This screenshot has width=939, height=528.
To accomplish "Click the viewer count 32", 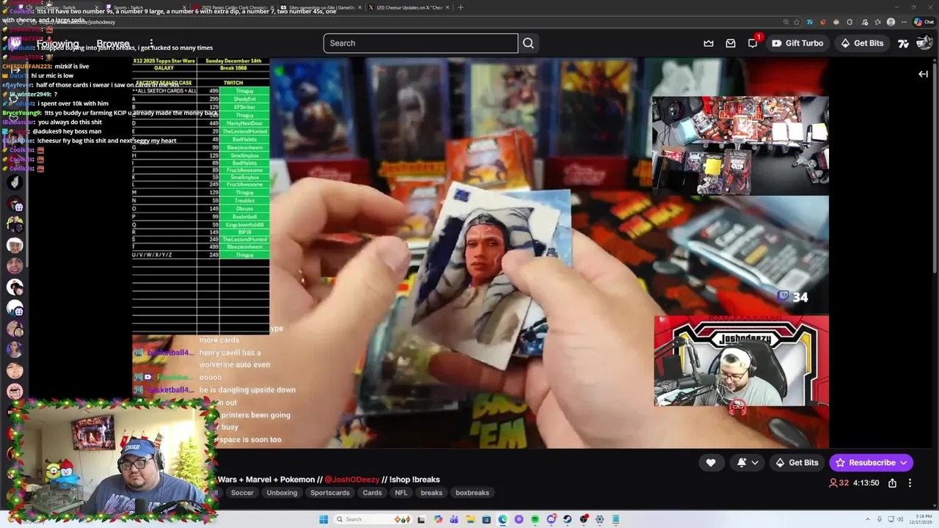I will click(838, 483).
